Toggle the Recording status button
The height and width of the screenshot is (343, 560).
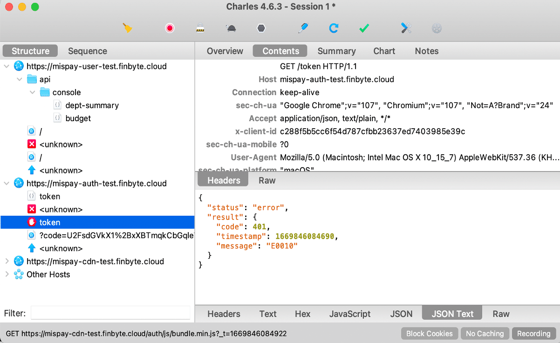533,334
